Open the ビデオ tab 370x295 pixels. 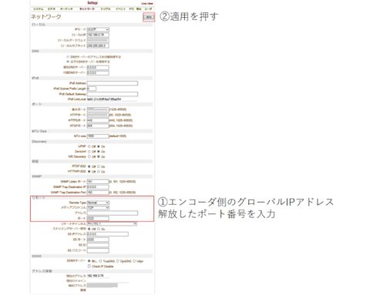point(52,9)
